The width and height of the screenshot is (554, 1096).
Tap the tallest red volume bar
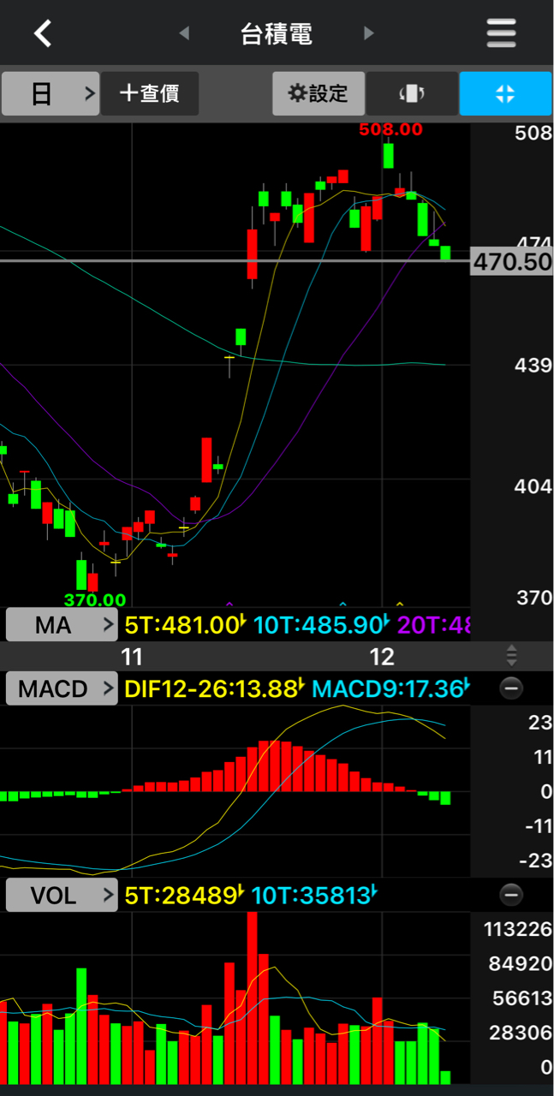point(252,998)
